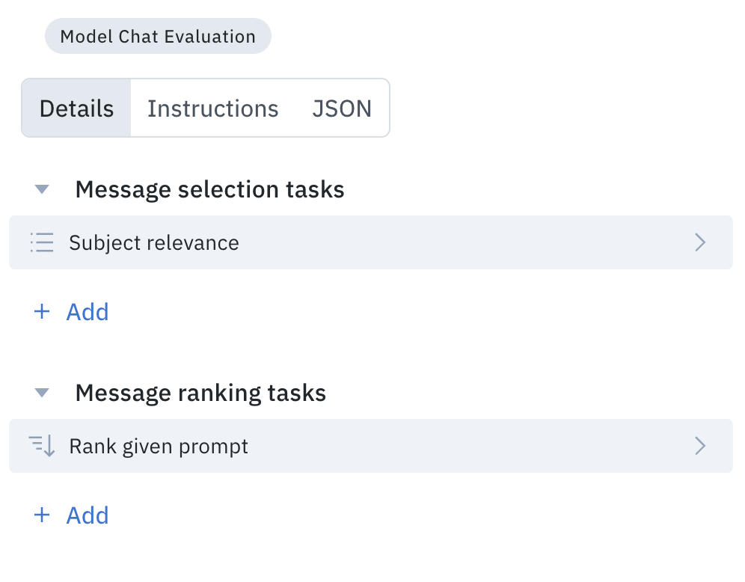Add a new message ranking task

tap(71, 515)
